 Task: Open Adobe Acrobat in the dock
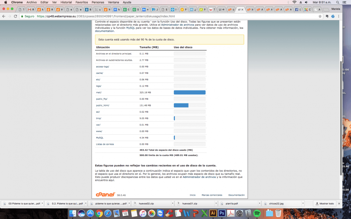231,213
